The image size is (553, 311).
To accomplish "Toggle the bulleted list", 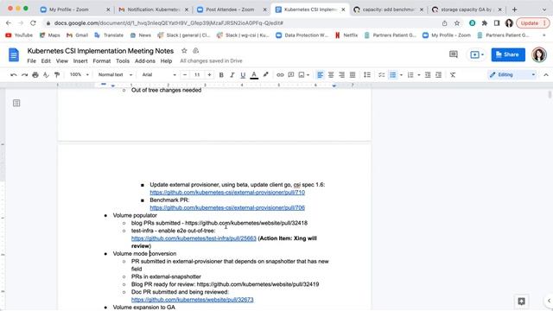I will 392,75.
